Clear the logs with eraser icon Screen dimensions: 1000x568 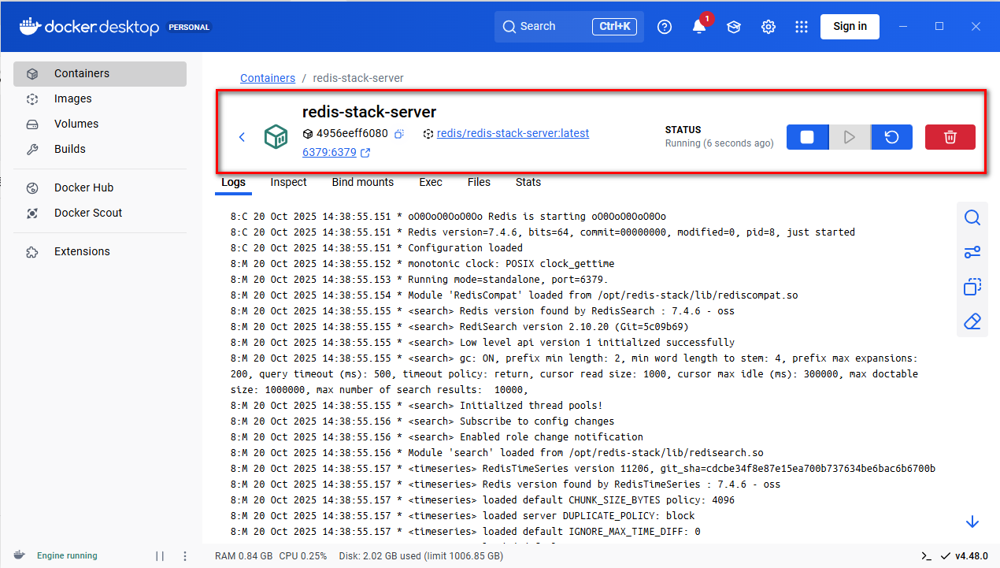[x=972, y=321]
